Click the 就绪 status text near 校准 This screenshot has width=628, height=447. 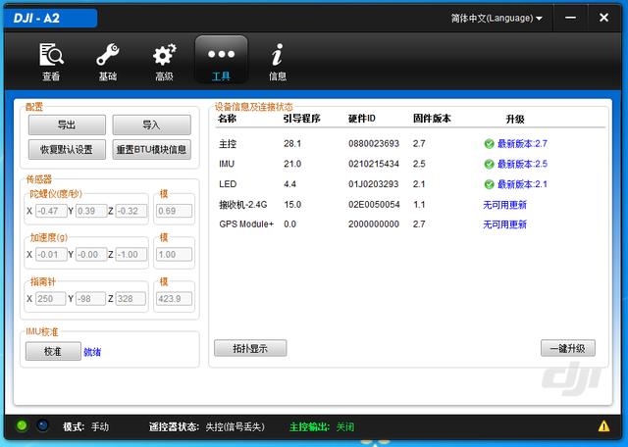click(92, 352)
